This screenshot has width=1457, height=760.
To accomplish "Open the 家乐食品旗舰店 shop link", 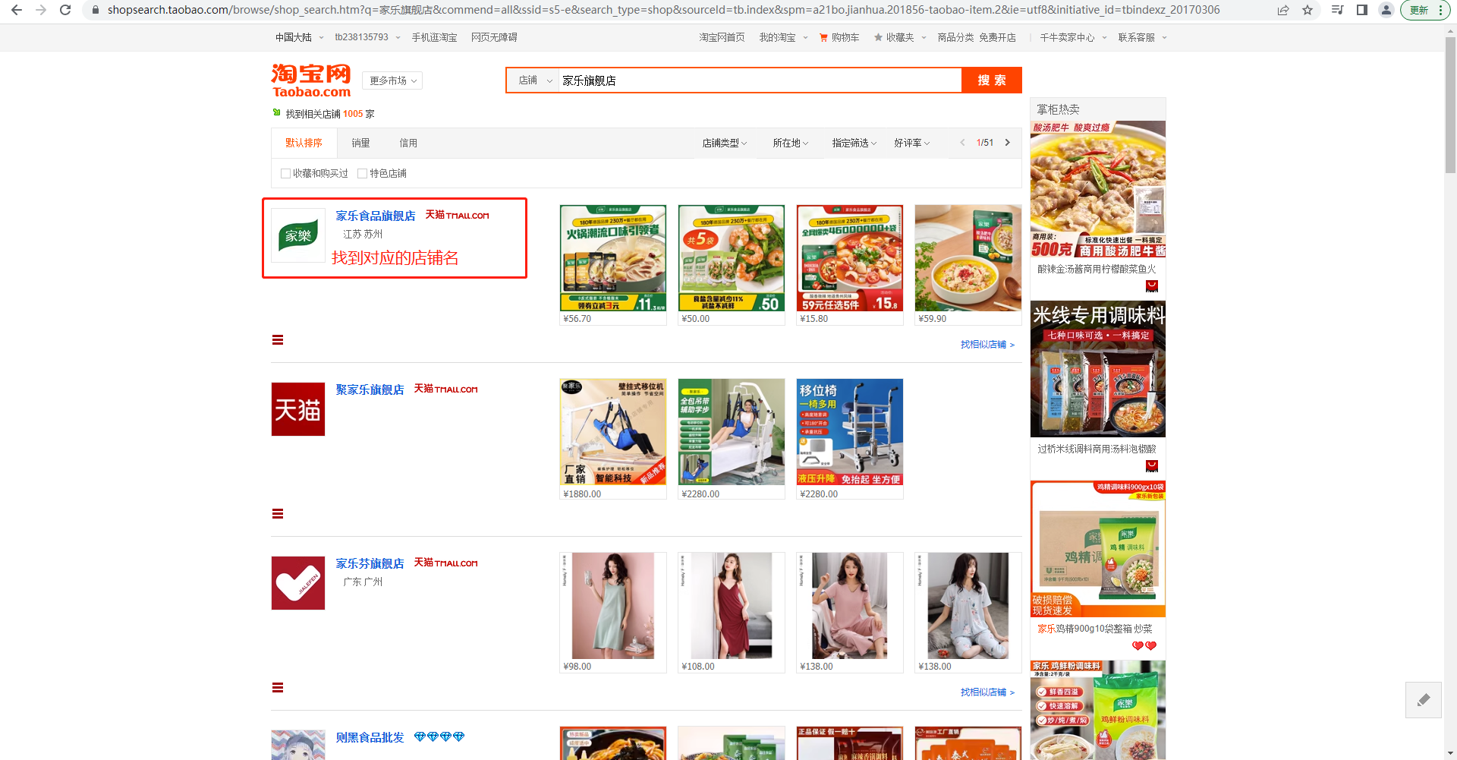I will point(376,216).
